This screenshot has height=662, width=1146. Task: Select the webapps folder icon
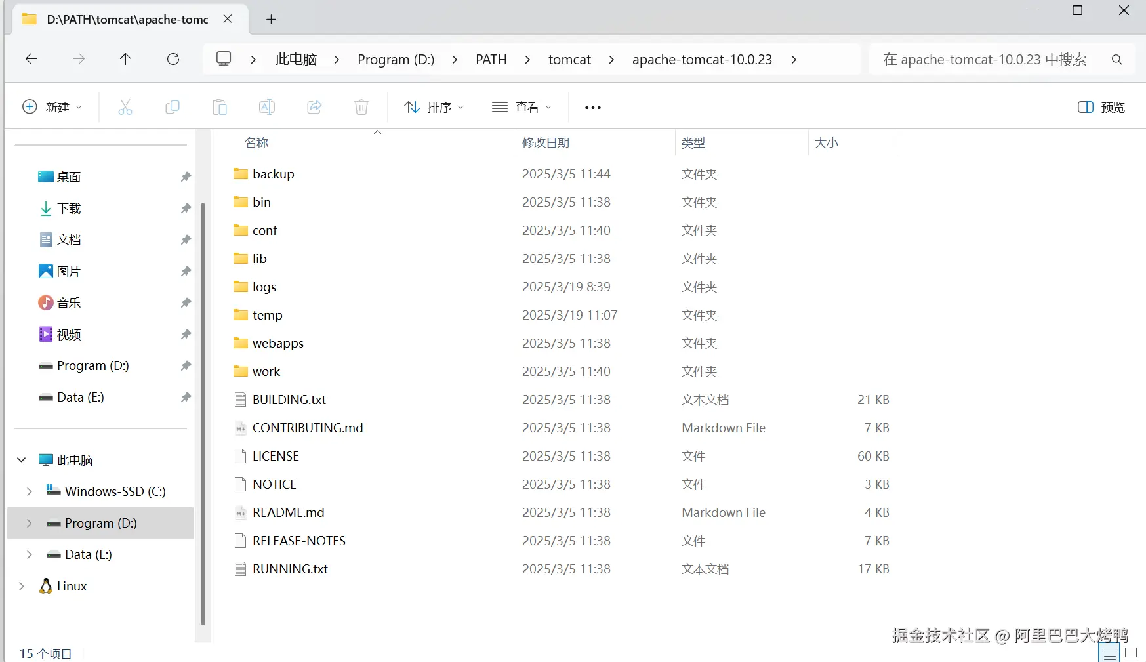pos(241,343)
